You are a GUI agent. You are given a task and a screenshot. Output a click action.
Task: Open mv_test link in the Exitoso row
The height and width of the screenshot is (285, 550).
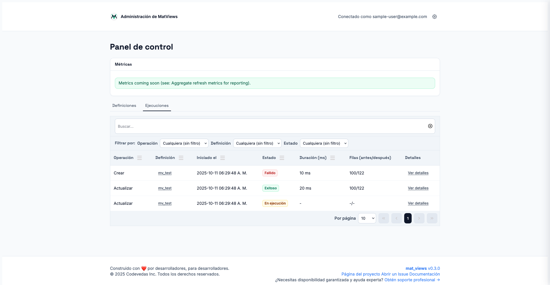(x=165, y=188)
